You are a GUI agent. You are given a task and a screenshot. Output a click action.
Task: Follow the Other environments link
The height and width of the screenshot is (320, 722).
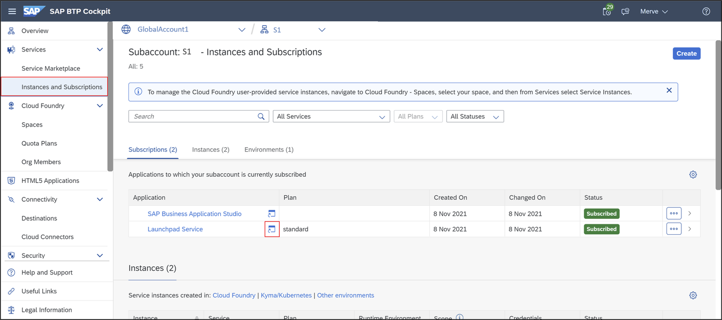point(345,295)
